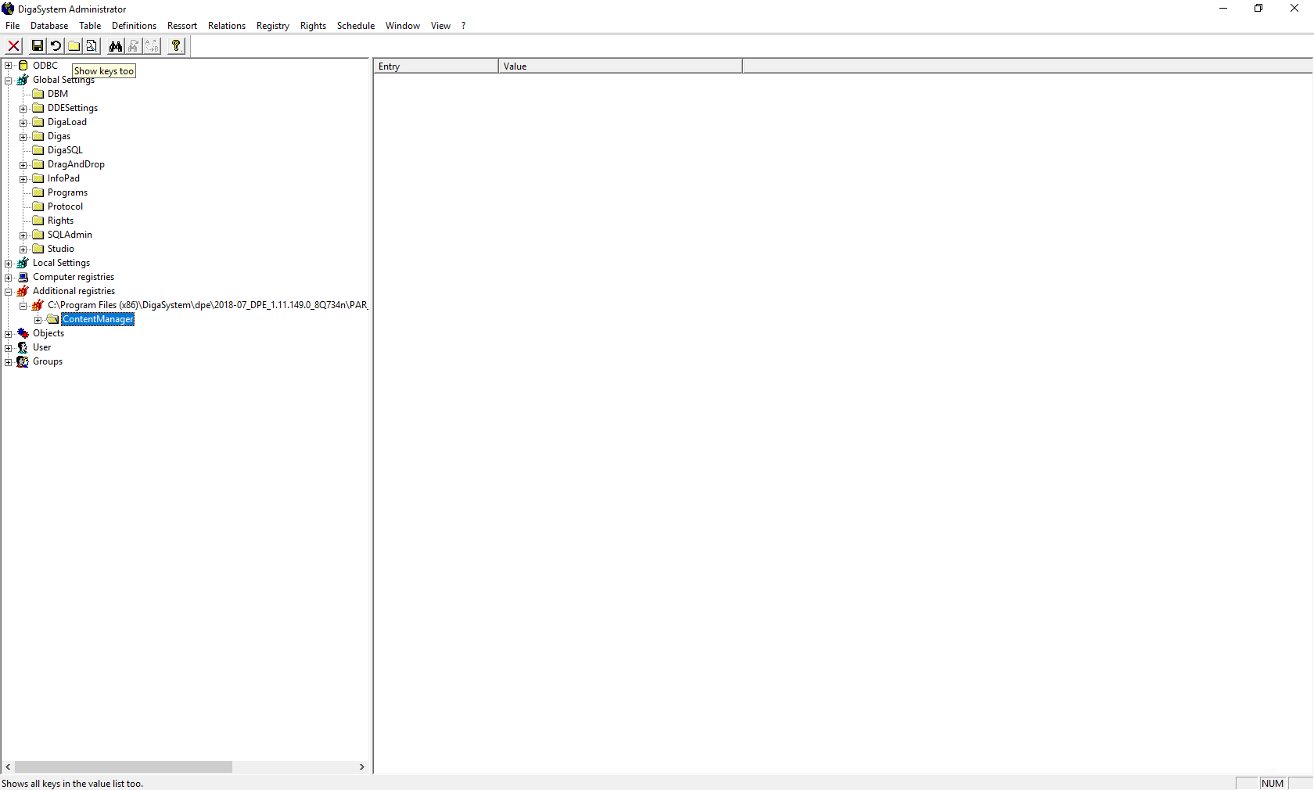Open the Registry menu

(x=272, y=26)
